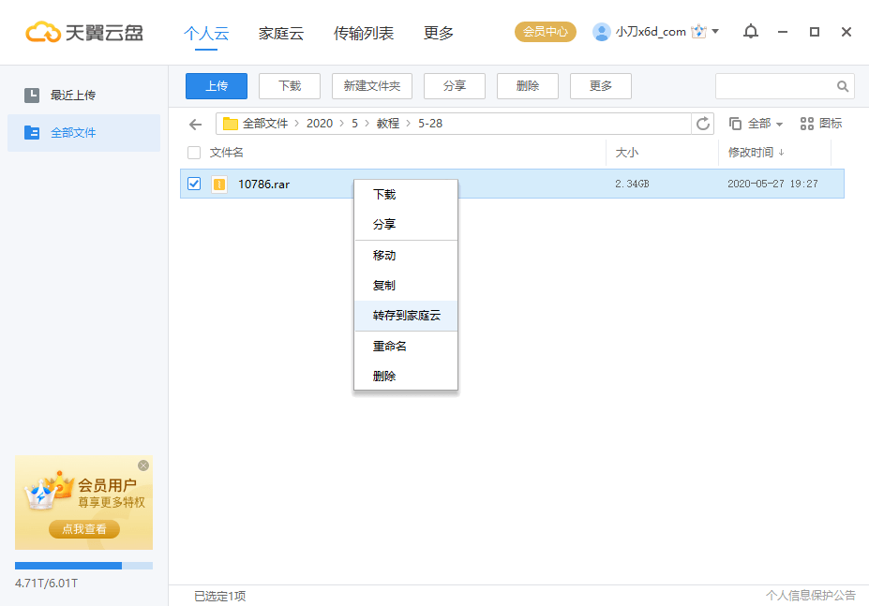This screenshot has height=606, width=869.
Task: Click the user avatar icon
Action: (602, 32)
